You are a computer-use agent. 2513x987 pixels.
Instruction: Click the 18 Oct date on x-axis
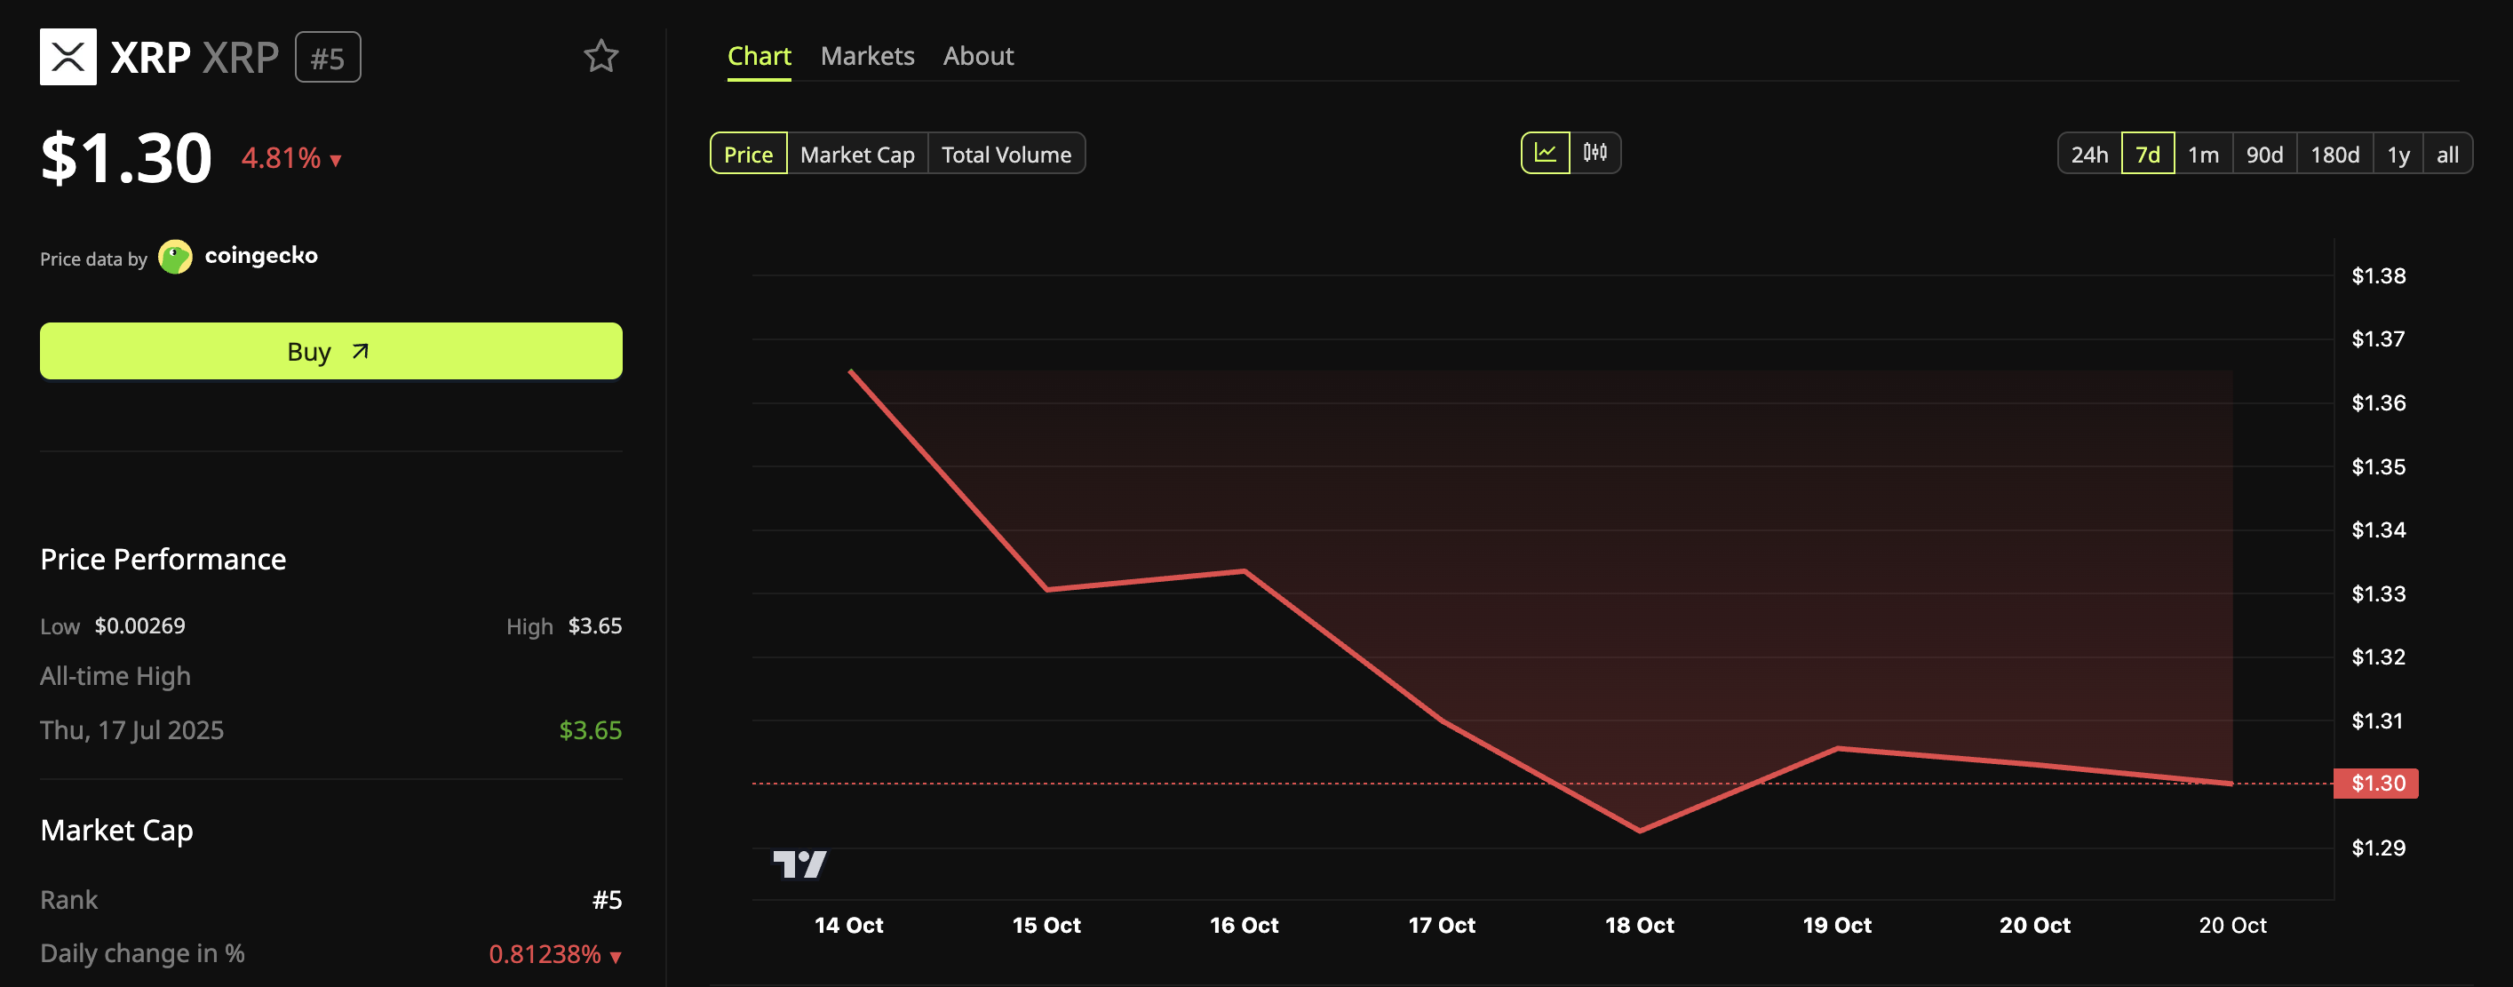pyautogui.click(x=1639, y=925)
